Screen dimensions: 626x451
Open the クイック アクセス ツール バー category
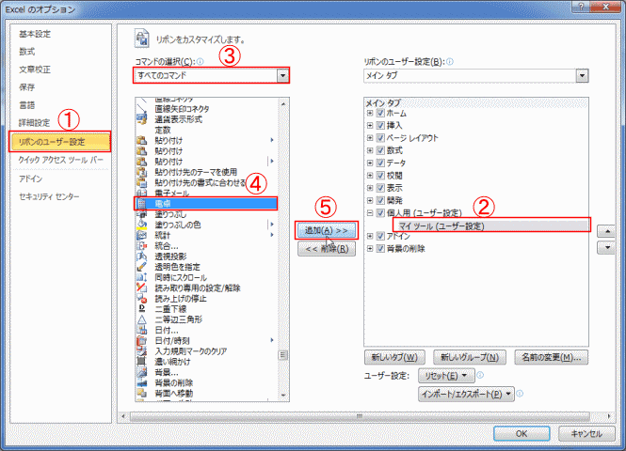tap(60, 160)
